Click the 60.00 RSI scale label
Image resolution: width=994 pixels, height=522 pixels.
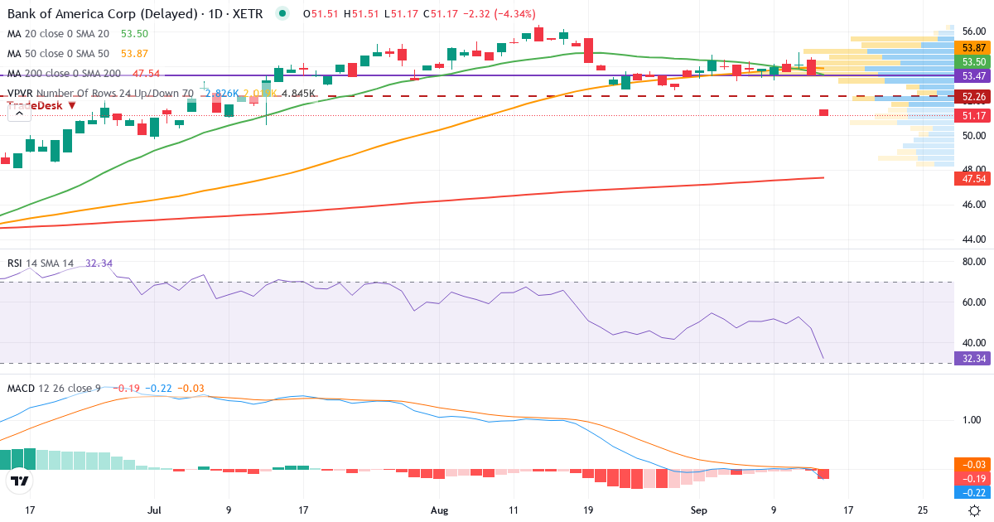click(x=975, y=302)
